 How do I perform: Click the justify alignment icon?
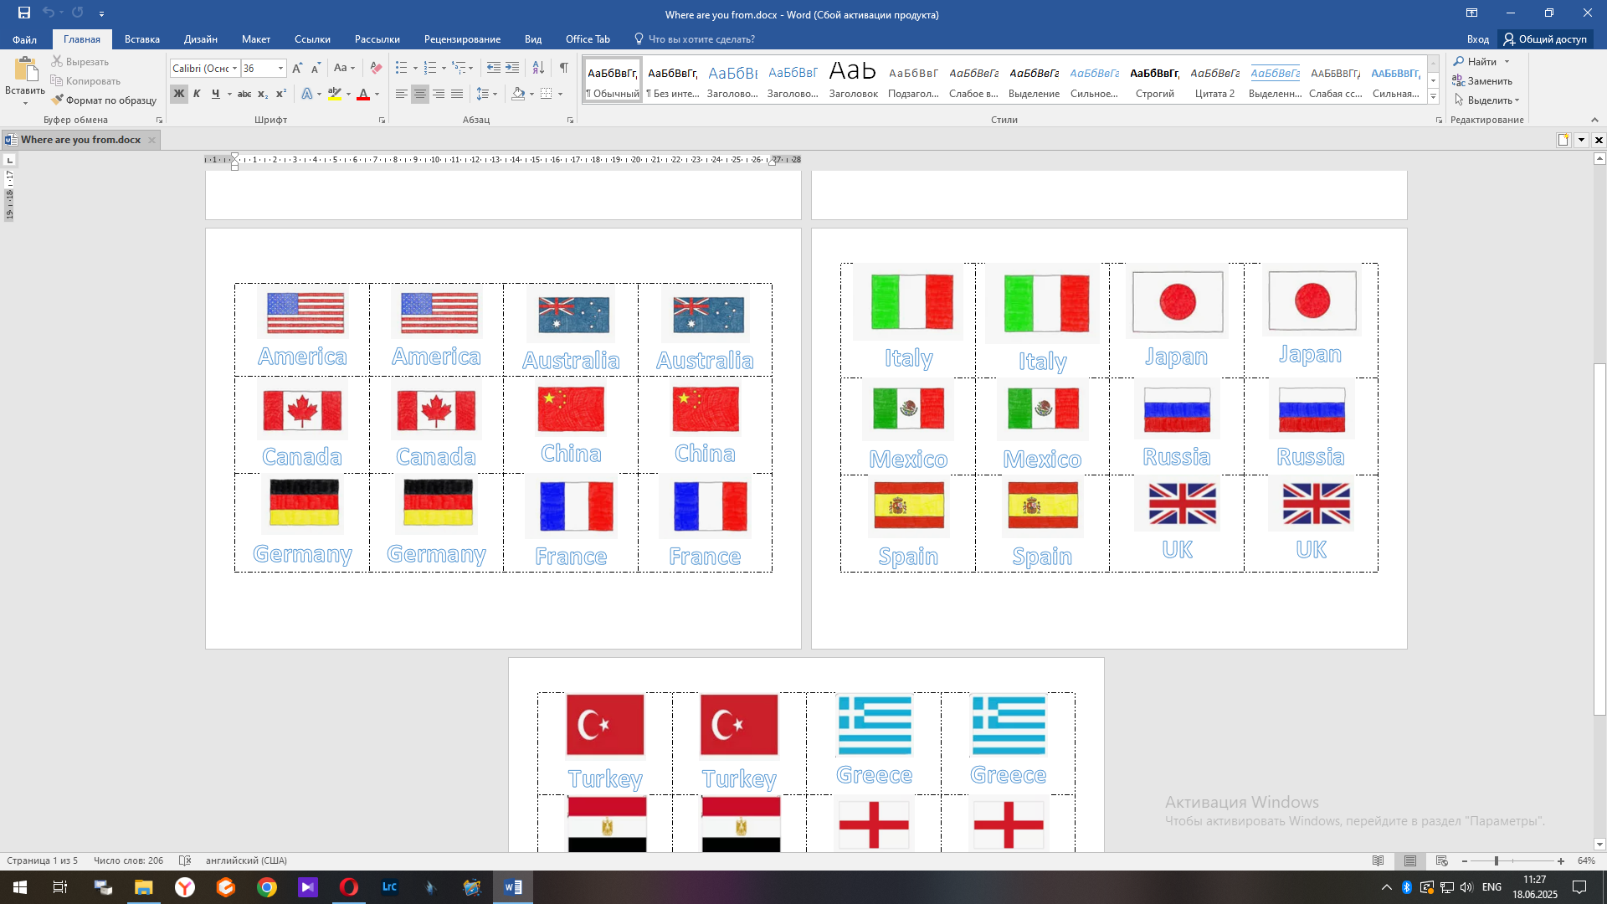(x=457, y=95)
